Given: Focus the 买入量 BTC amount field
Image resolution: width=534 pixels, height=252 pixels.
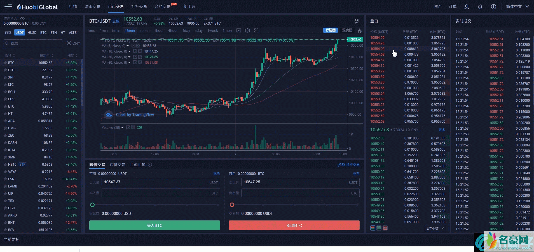Looking at the screenshot, I should click(161, 193).
